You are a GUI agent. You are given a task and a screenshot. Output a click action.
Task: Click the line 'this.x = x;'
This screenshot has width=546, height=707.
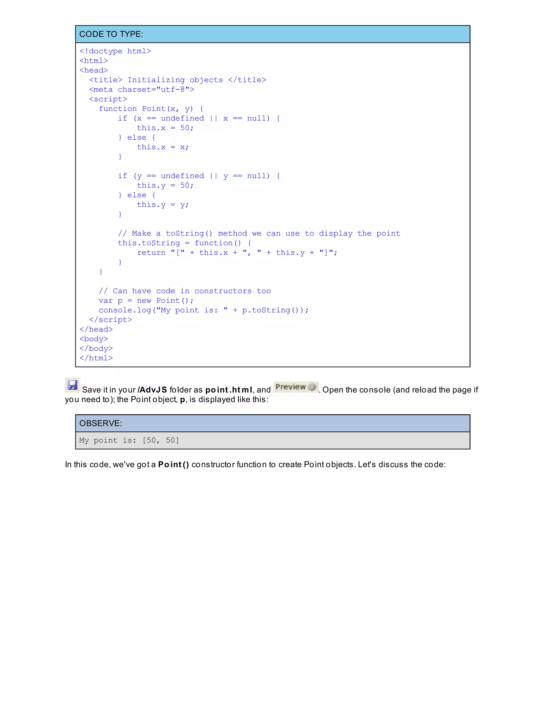(163, 147)
